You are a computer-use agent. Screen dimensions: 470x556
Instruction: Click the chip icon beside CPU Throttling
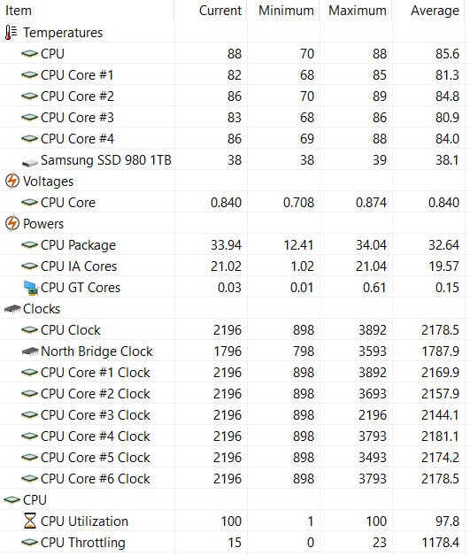[x=29, y=543]
